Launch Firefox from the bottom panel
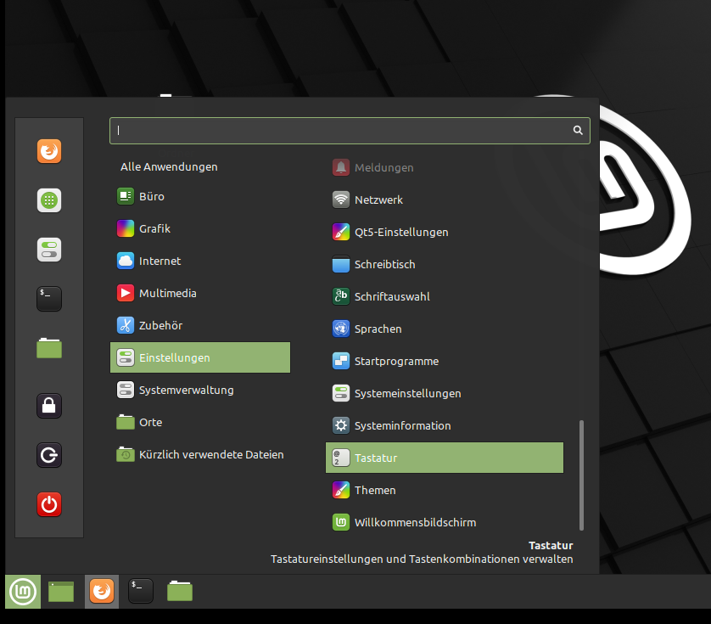Viewport: 711px width, 624px height. [x=102, y=592]
